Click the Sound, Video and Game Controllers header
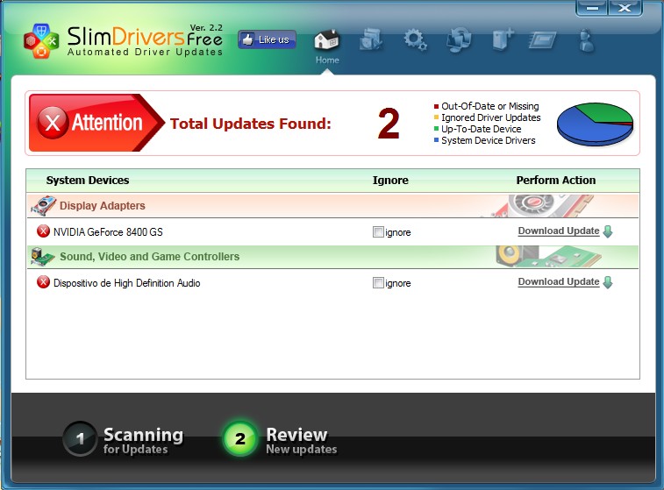664x490 pixels. 149,257
